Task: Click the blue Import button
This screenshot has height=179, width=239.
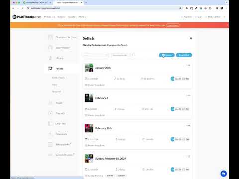Action: 167,55
